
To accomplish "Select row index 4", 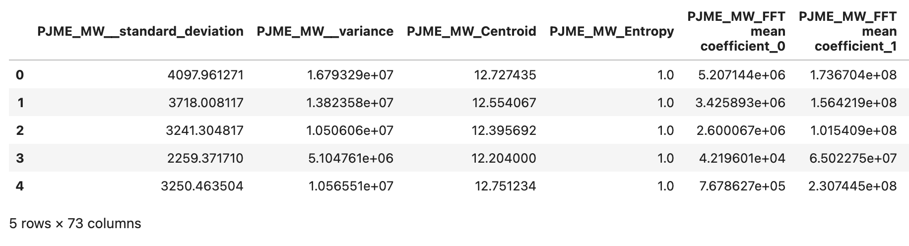I will 20,186.
